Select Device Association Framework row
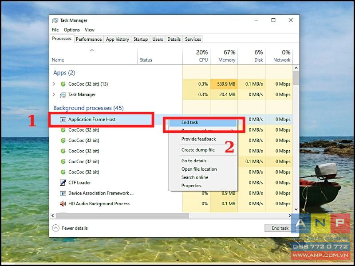Viewport: 355px width, 266px height. [171, 193]
